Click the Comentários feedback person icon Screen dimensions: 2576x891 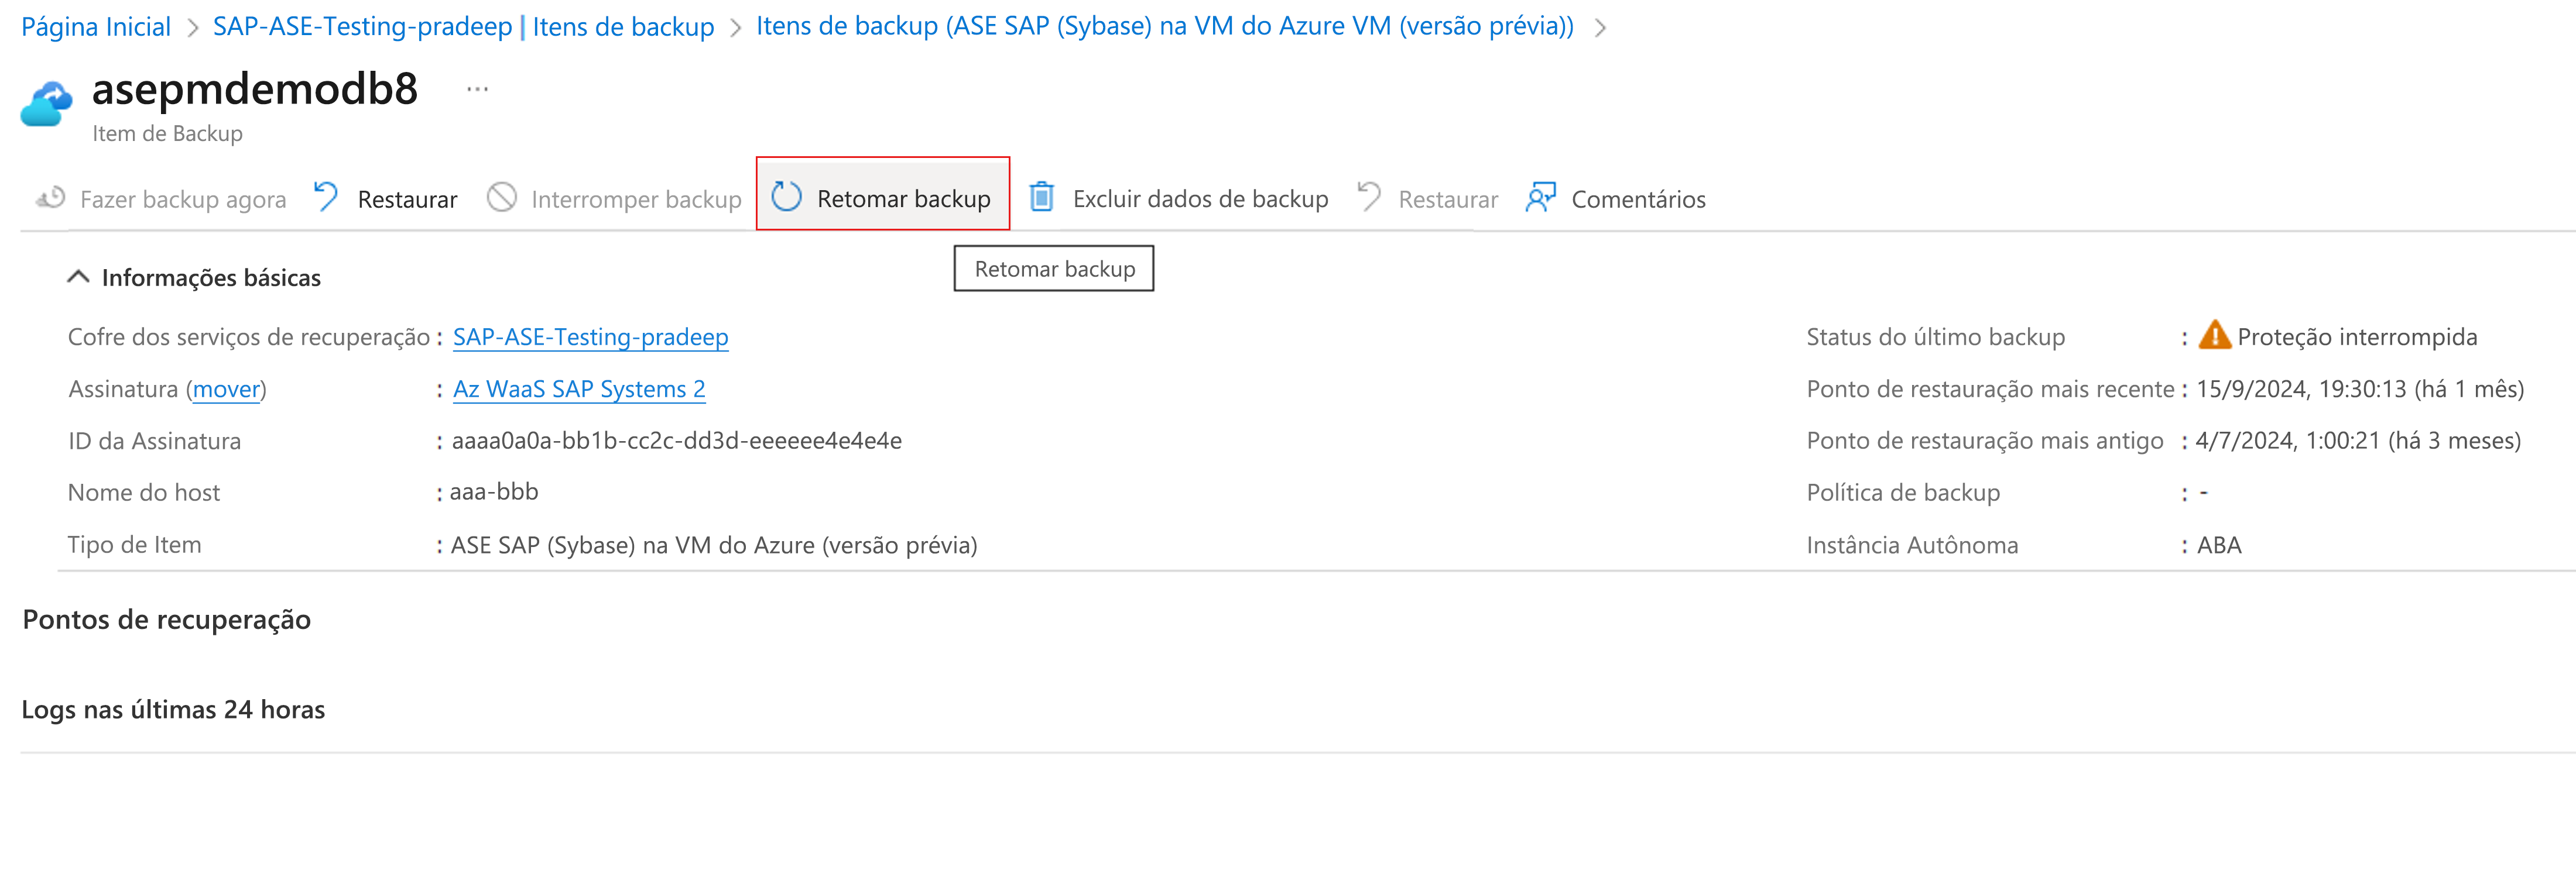1540,197
